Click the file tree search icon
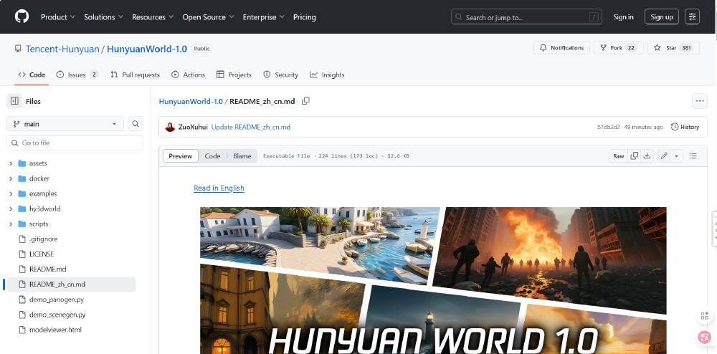The width and height of the screenshot is (717, 354). [x=136, y=124]
